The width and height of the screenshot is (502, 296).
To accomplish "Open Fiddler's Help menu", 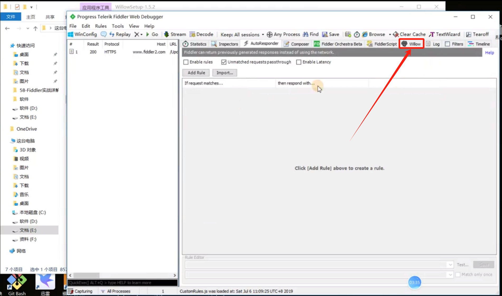I will pyautogui.click(x=149, y=26).
